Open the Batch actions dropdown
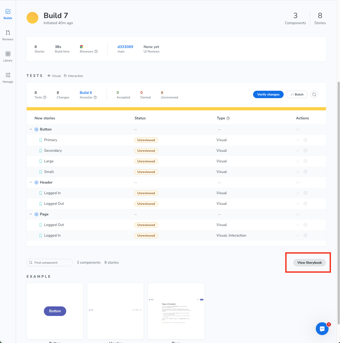This screenshot has width=340, height=343. pyautogui.click(x=297, y=94)
